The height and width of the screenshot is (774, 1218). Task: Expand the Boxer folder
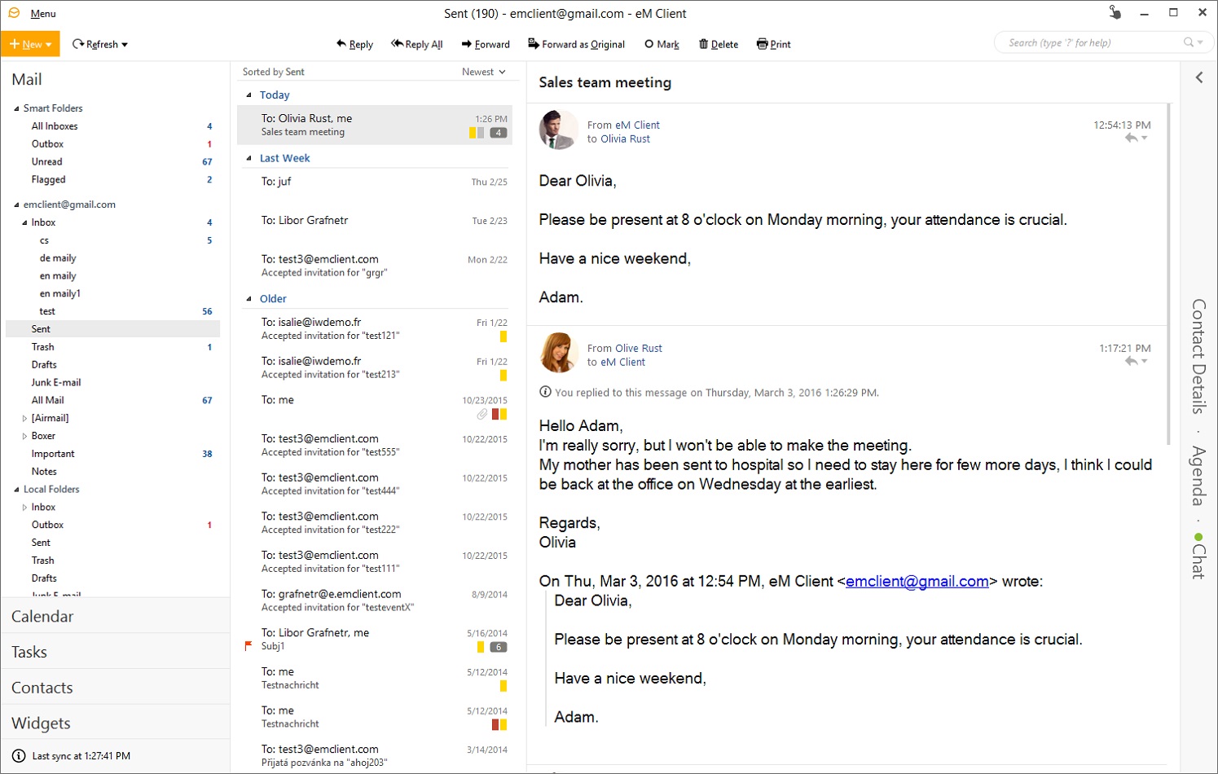(24, 436)
